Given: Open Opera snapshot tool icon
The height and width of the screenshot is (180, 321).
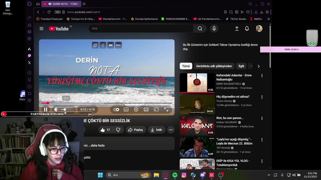Looking at the screenshot, I should click(x=231, y=12).
